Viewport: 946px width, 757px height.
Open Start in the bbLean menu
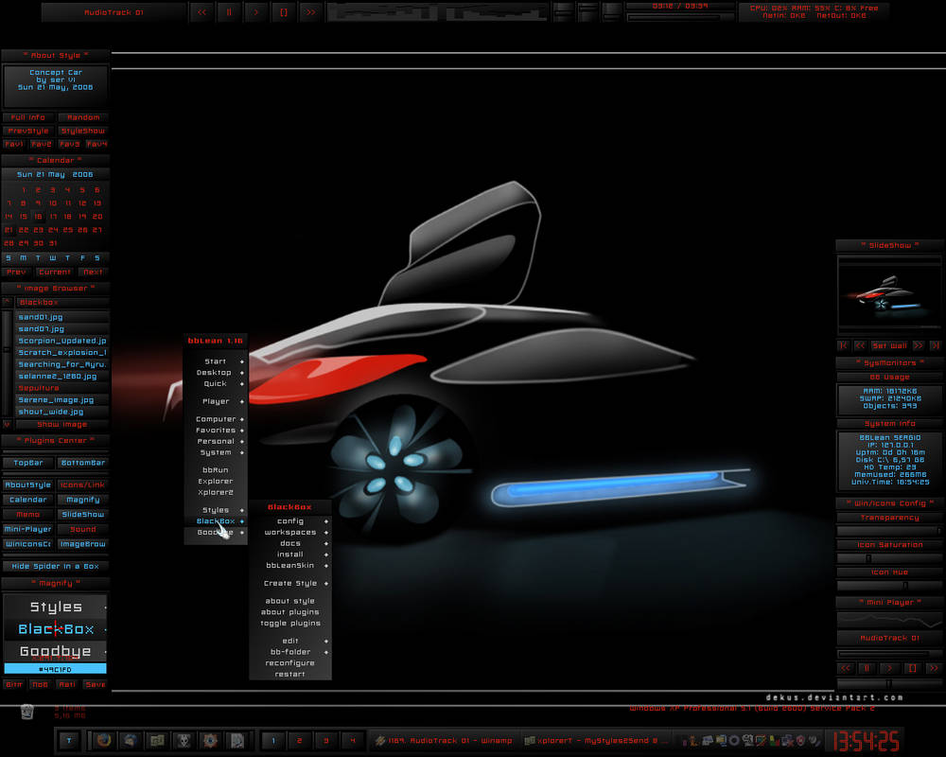tap(216, 361)
